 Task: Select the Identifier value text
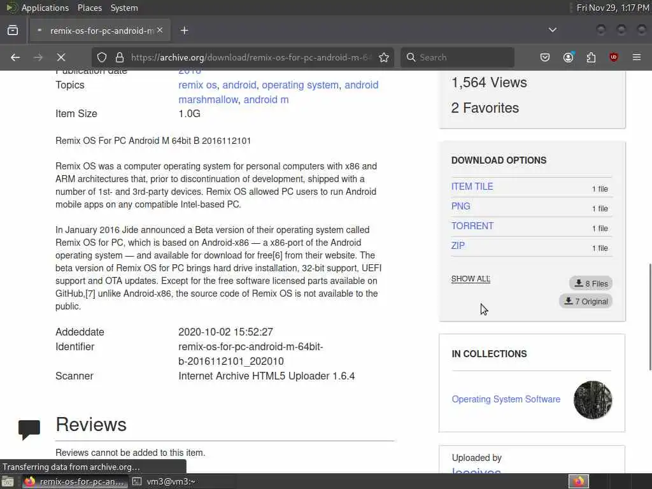251,354
